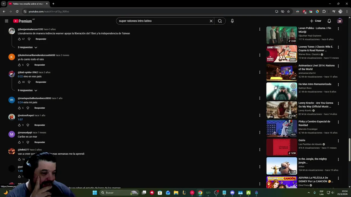Jump to timestamp 0:22 in the video
Screen dimensions: 351x197
coord(20,77)
